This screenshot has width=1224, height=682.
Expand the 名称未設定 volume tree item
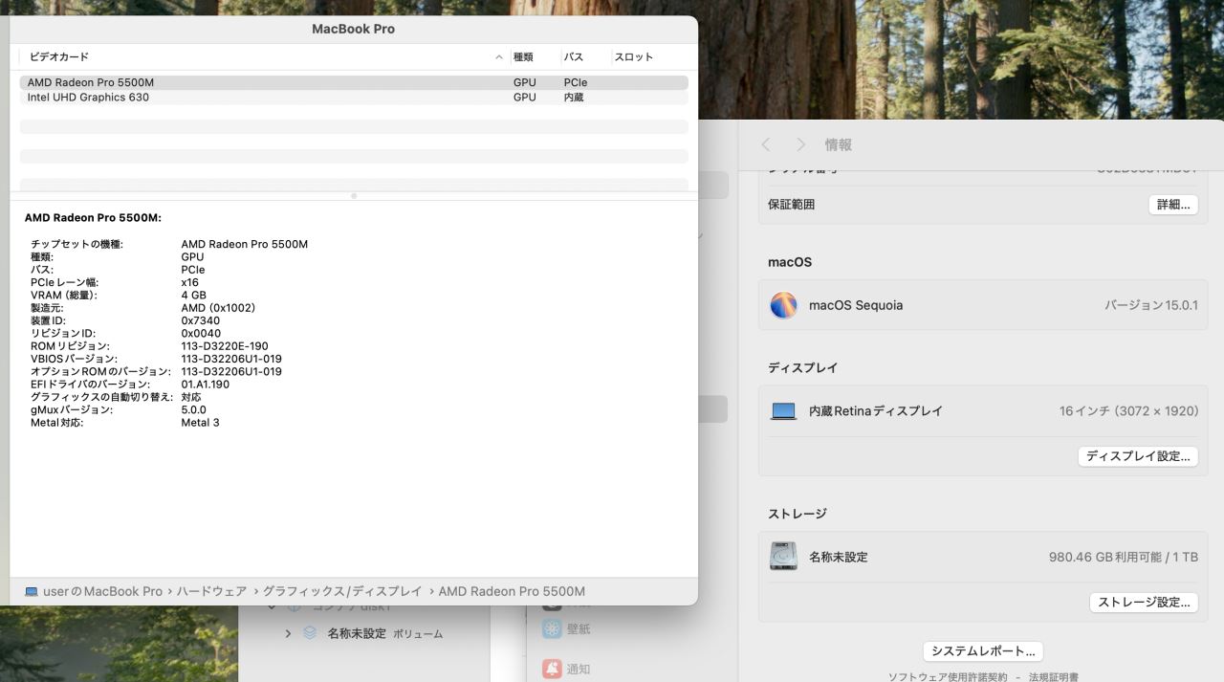[x=288, y=633]
